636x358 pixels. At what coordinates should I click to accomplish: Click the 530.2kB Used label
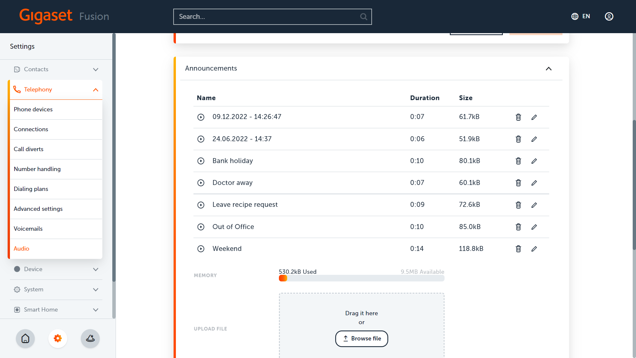[x=297, y=272]
